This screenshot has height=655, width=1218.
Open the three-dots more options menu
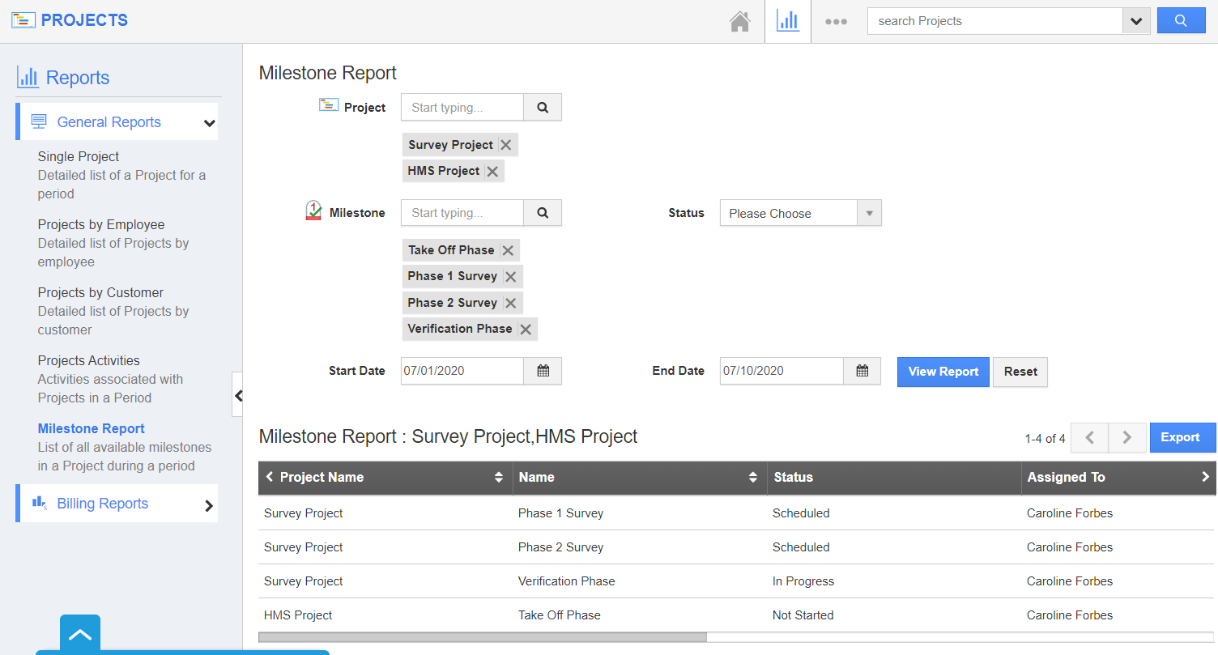coord(836,22)
